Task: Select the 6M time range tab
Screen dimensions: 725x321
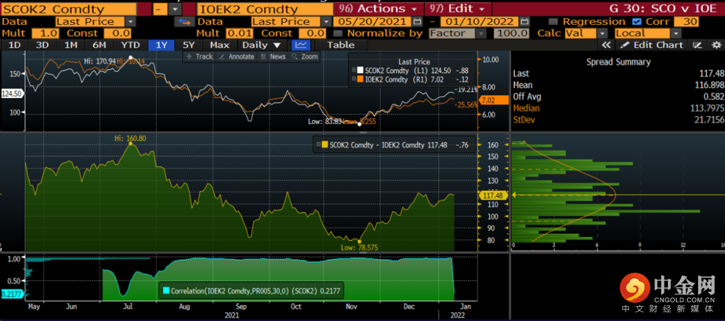Action: click(99, 45)
